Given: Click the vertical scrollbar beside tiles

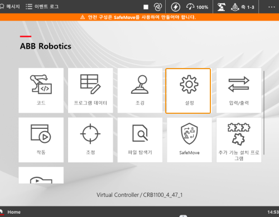Looking at the screenshot, I should click(264, 113).
